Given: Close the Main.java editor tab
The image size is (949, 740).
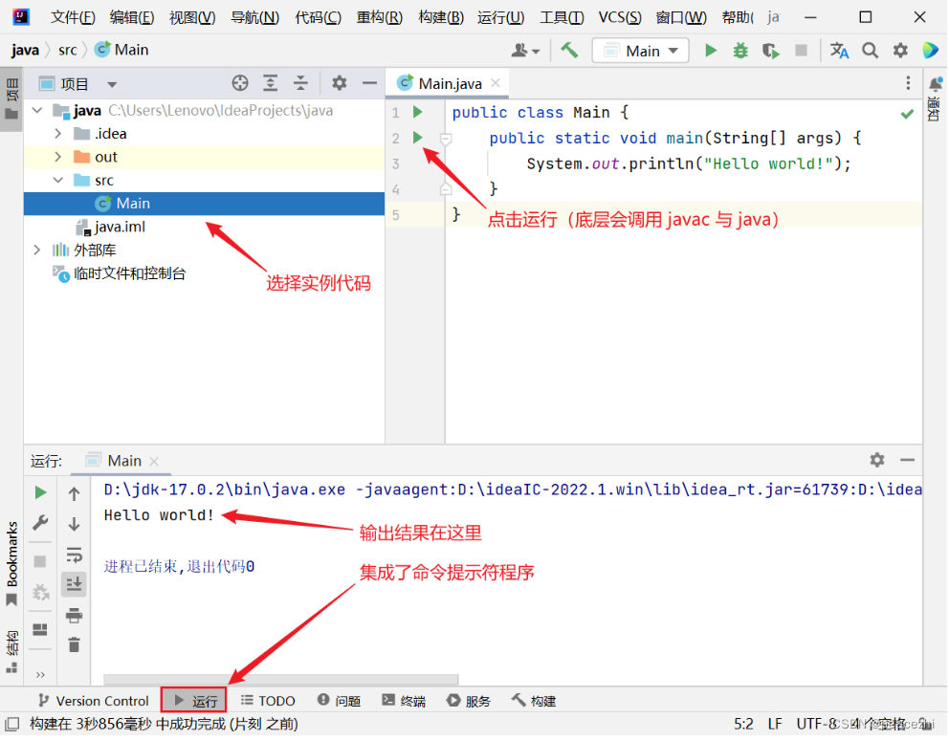Looking at the screenshot, I should [x=496, y=83].
